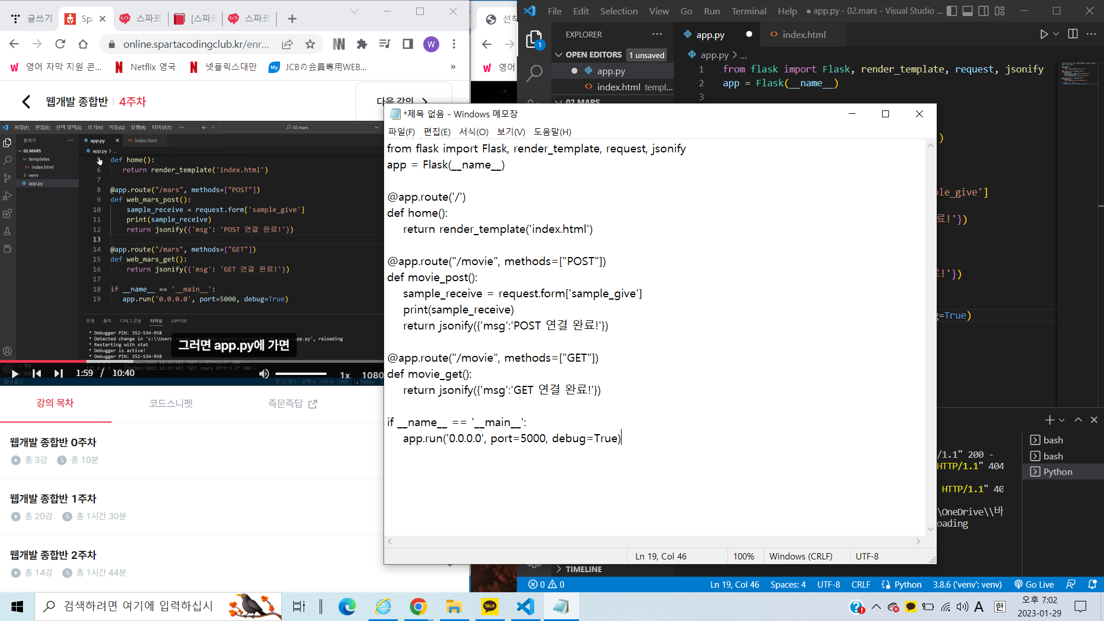Share this page using the address bar share icon
The height and width of the screenshot is (621, 1104).
287,44
